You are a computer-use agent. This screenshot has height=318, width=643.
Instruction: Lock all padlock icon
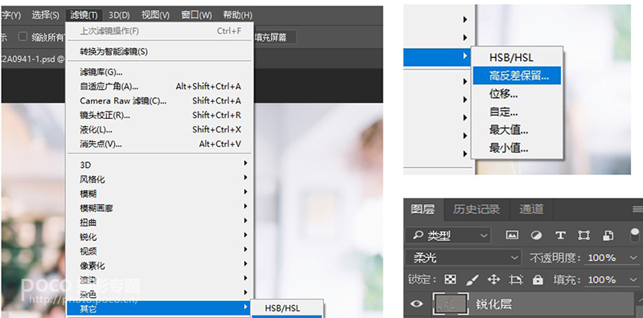click(x=538, y=280)
